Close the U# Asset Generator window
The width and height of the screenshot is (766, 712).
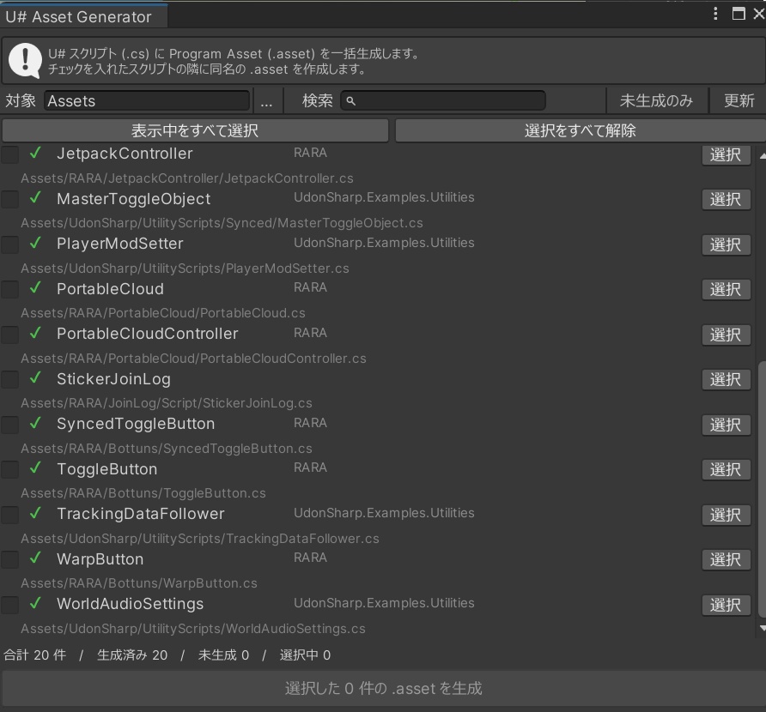[x=759, y=14]
